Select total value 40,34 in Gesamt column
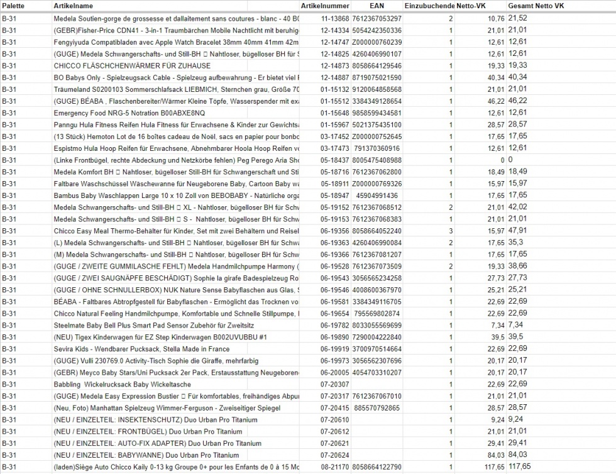 point(517,77)
